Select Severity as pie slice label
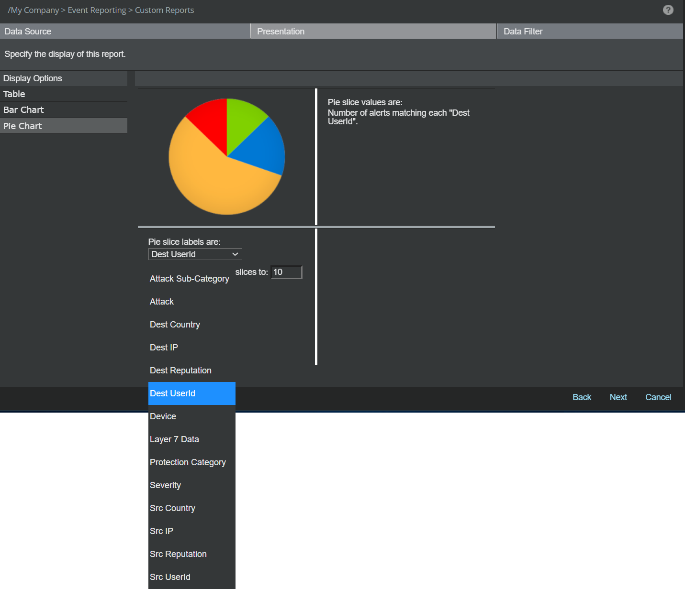 pyautogui.click(x=192, y=485)
